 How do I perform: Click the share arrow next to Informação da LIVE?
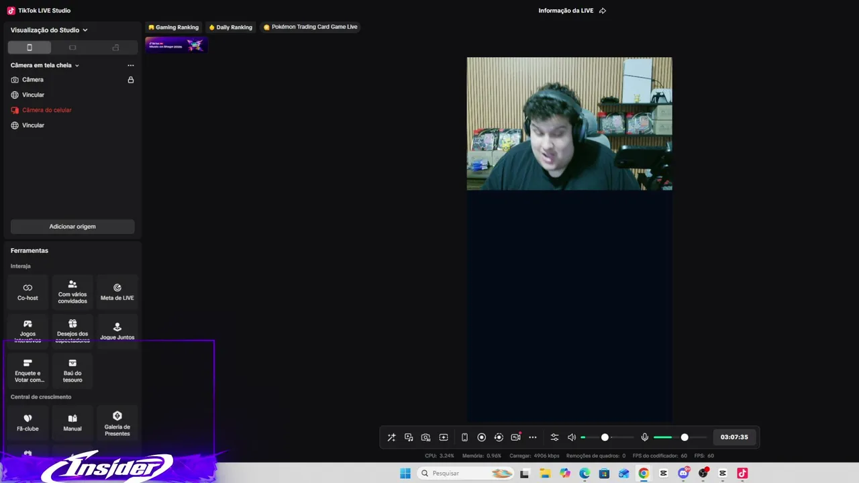point(603,11)
